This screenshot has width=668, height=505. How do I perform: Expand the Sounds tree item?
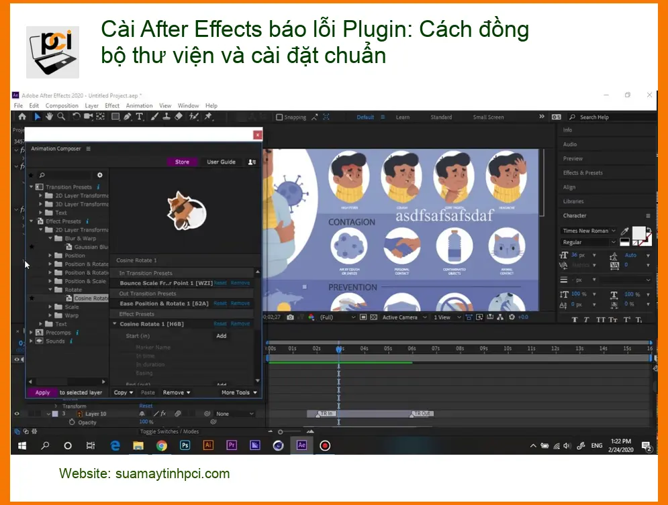[31, 341]
